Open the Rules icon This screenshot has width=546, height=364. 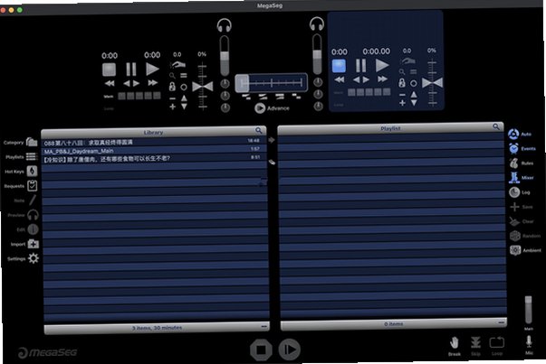(x=514, y=163)
